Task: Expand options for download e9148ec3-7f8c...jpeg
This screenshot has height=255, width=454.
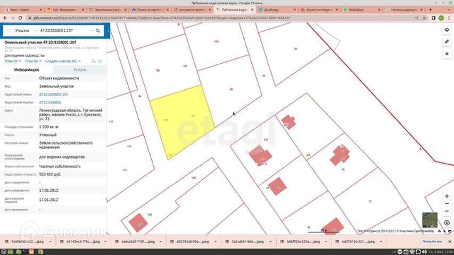Action: pyautogui.click(x=105, y=242)
